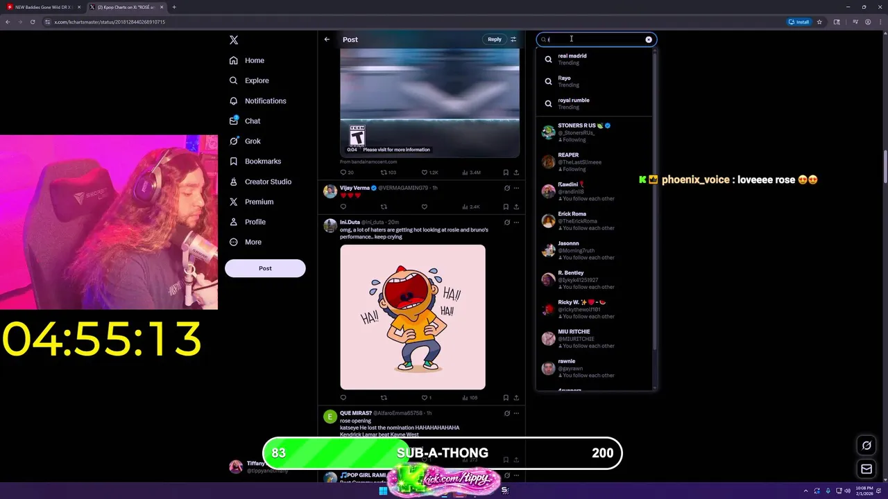The height and width of the screenshot is (499, 888).
Task: Like Ini.Duta's reply with 1 like
Action: (x=426, y=398)
